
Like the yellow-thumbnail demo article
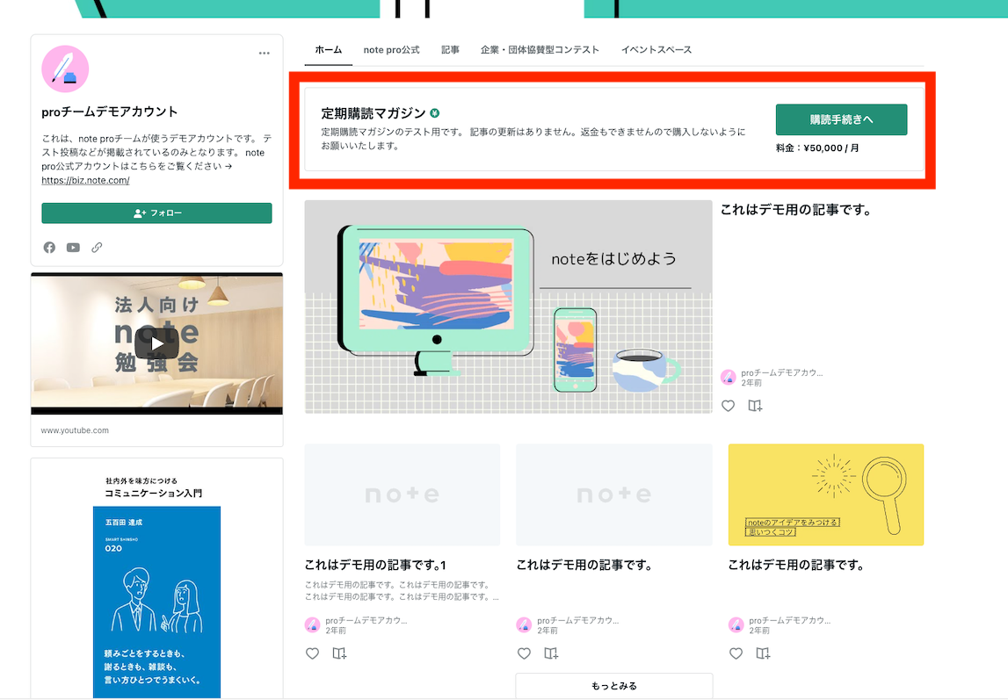pos(736,653)
